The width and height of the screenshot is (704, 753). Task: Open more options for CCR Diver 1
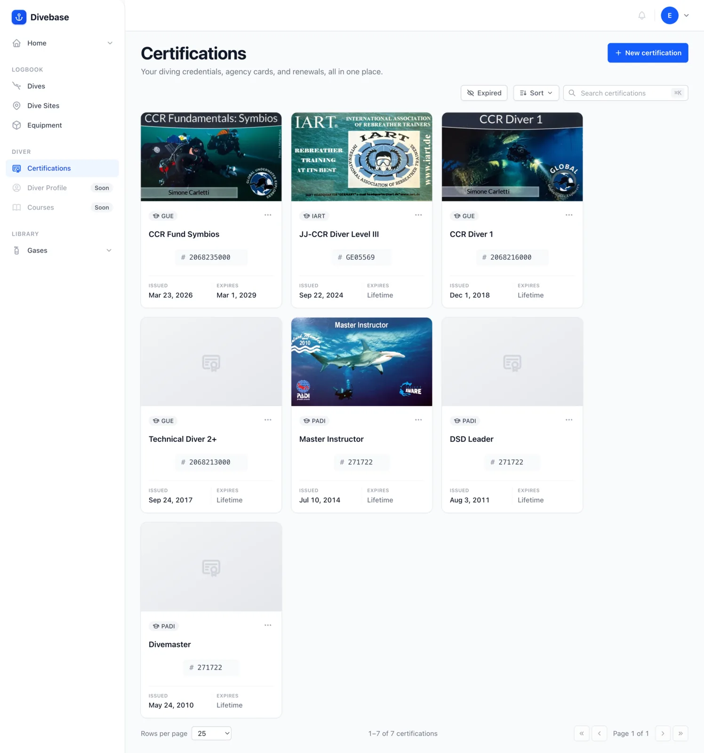tap(569, 215)
